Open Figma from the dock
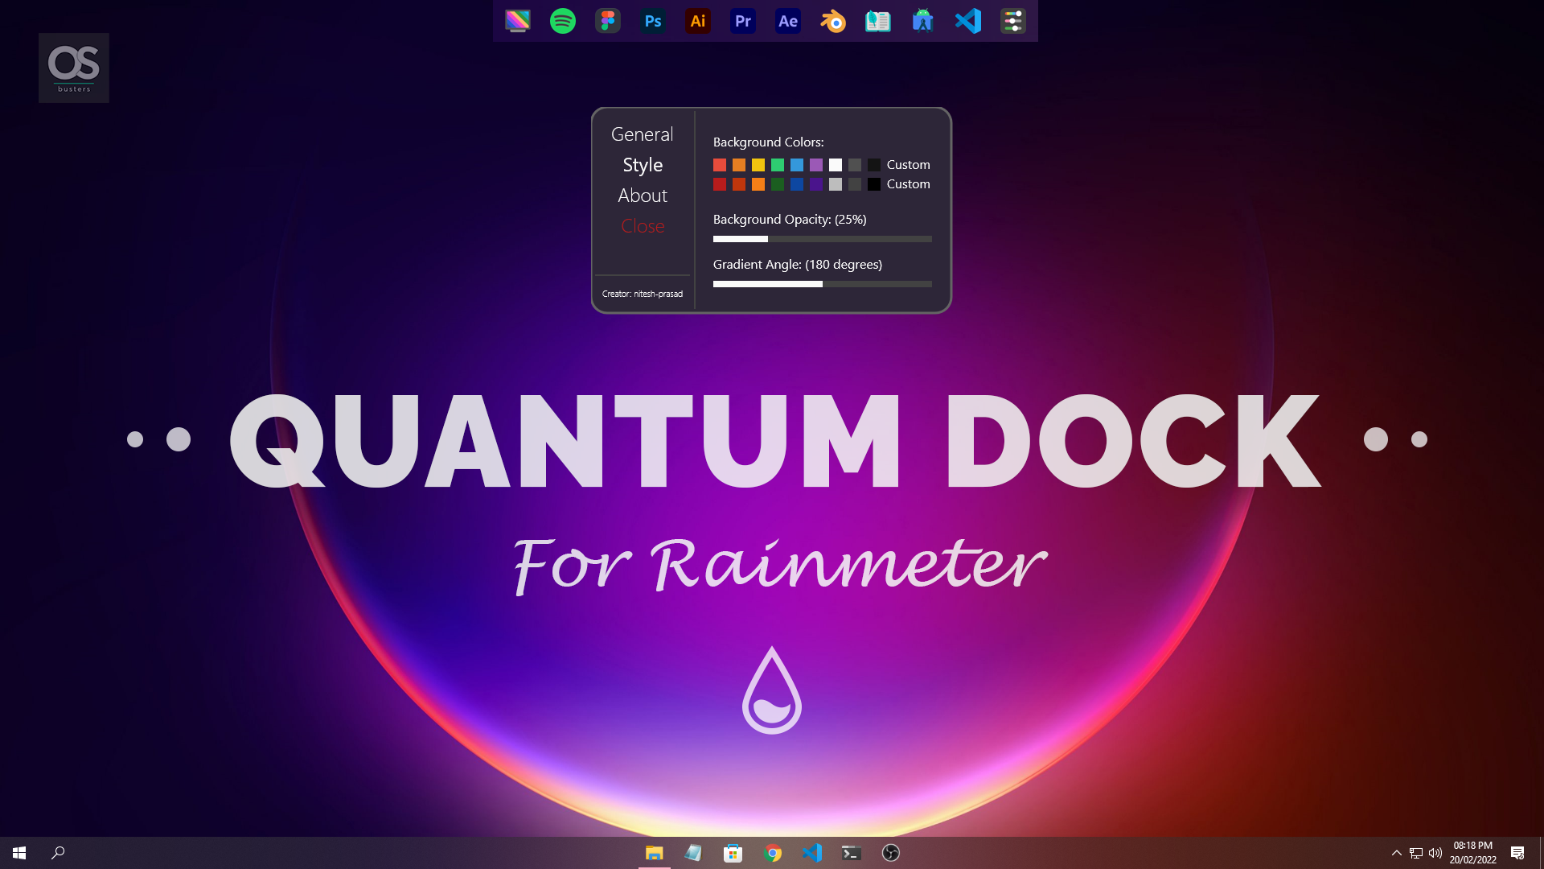 click(x=608, y=21)
